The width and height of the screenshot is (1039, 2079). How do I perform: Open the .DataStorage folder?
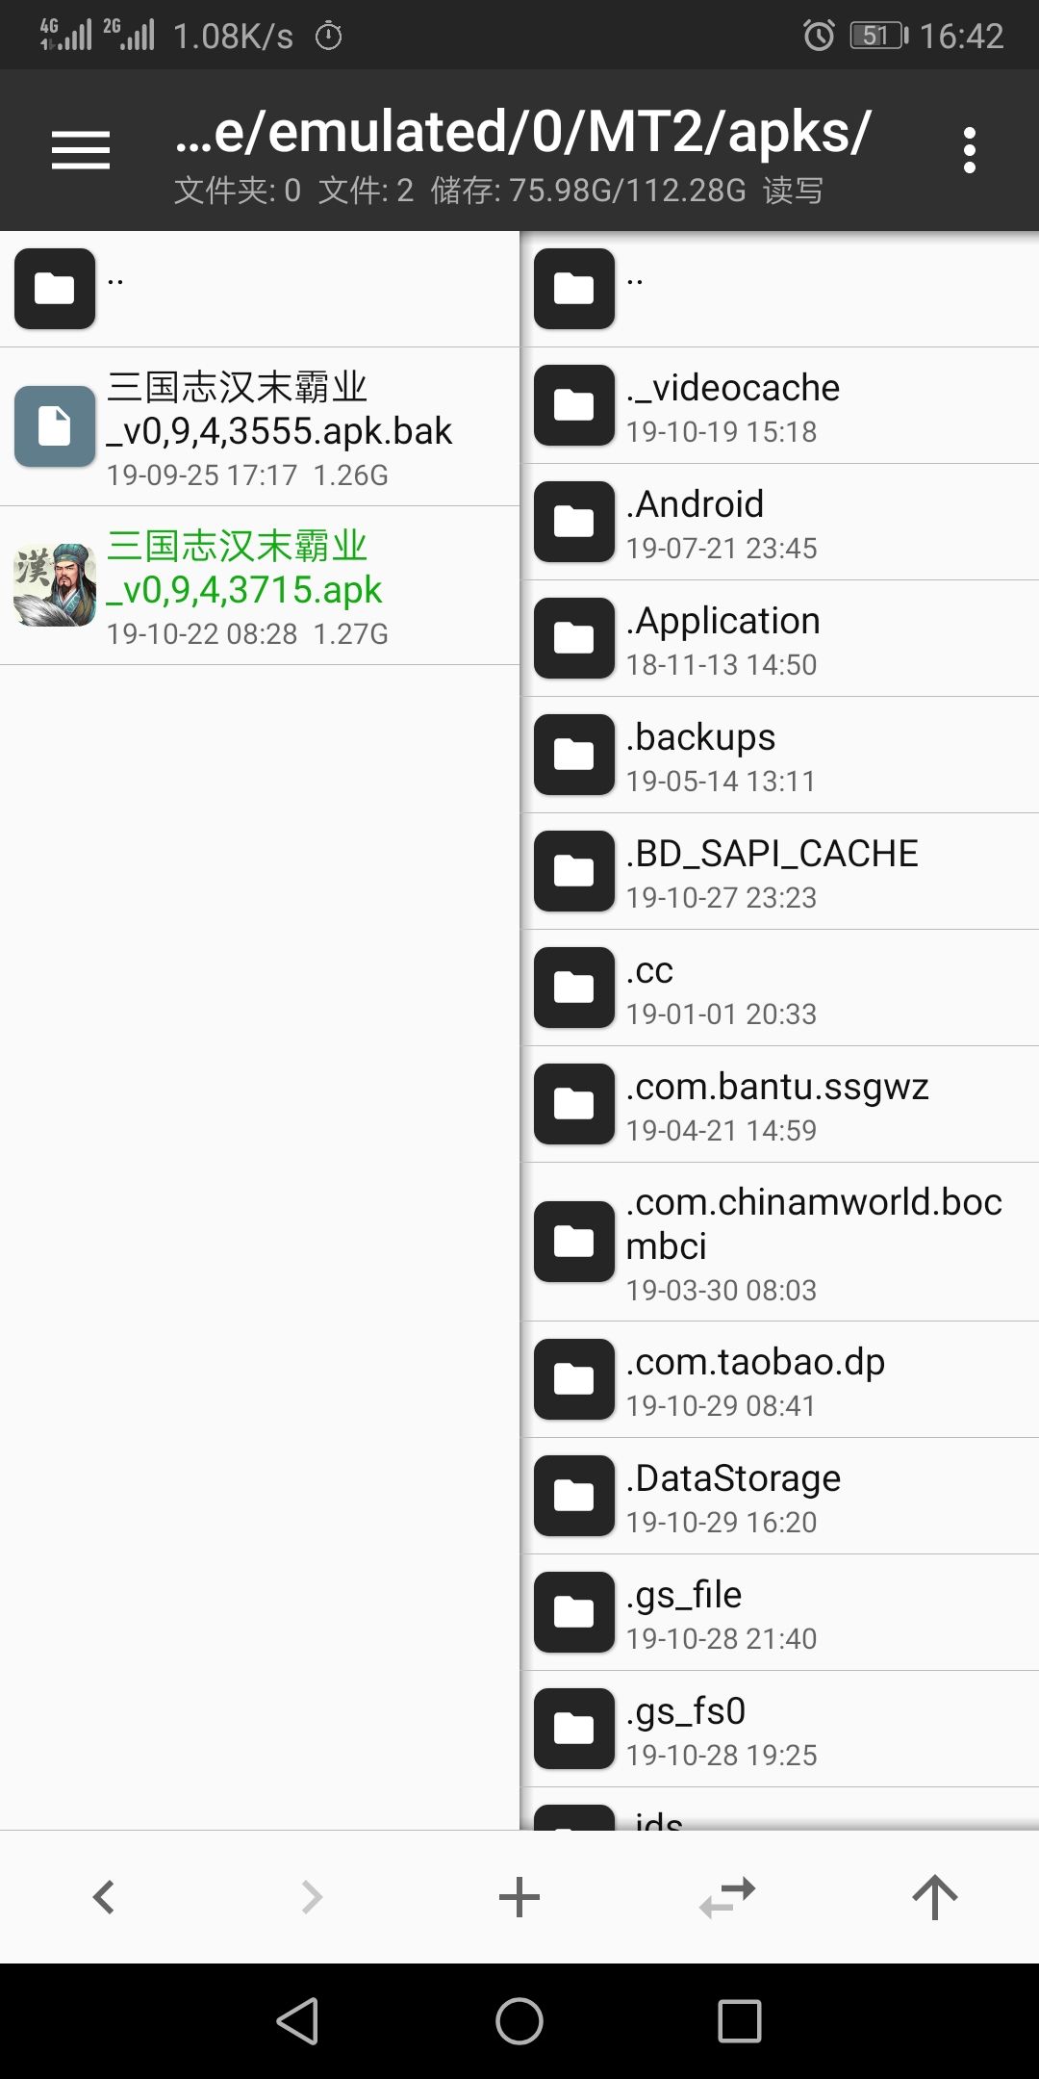(x=779, y=1496)
